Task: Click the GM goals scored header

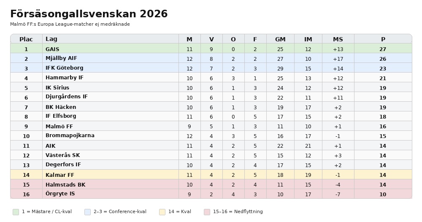Action: tap(280, 39)
